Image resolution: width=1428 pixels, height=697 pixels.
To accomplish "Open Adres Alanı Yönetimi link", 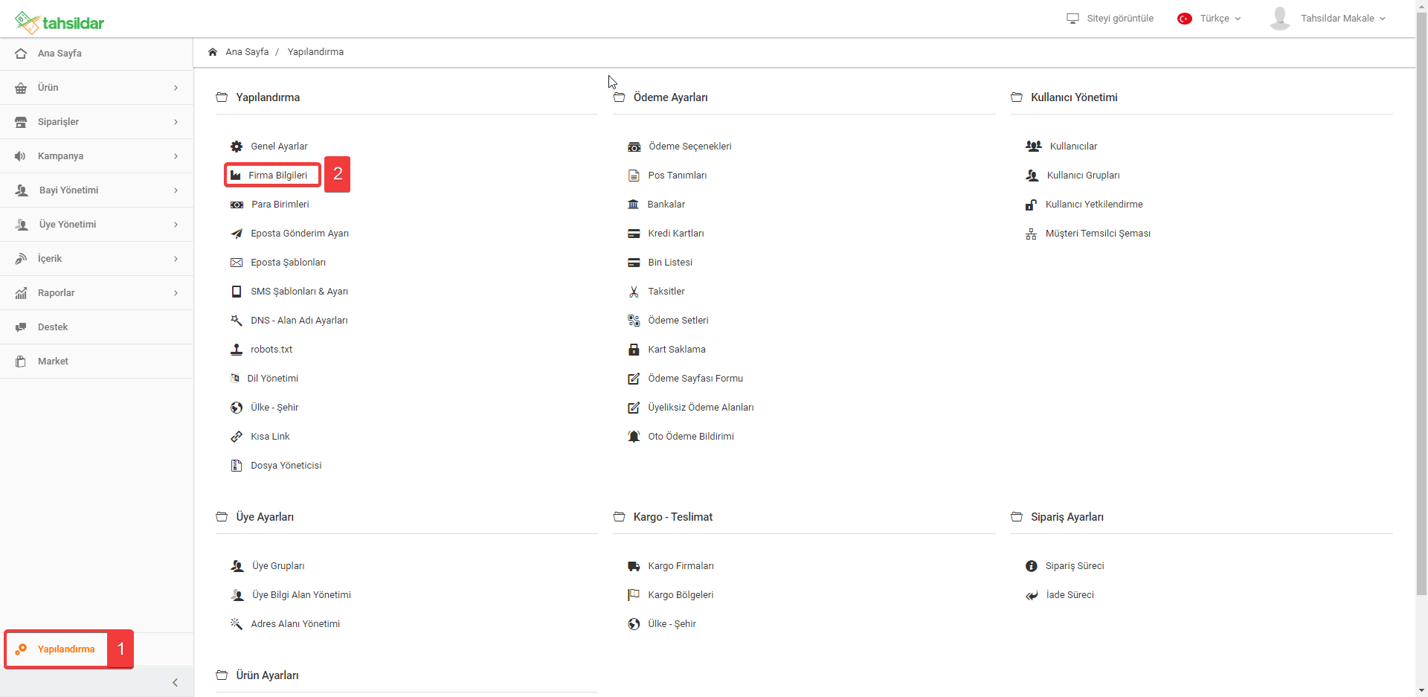I will [x=295, y=624].
